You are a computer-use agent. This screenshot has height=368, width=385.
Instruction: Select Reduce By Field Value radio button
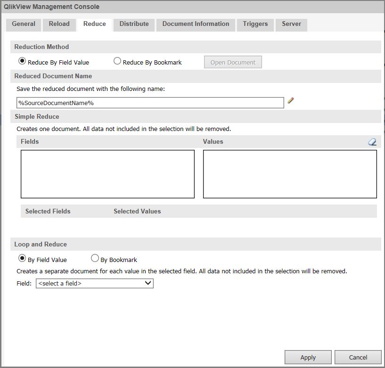click(22, 61)
